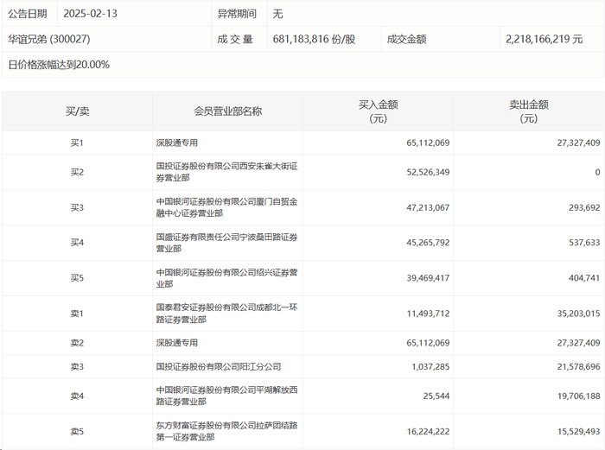Click the 买入金额(元) column header
The width and height of the screenshot is (605, 450).
point(379,111)
